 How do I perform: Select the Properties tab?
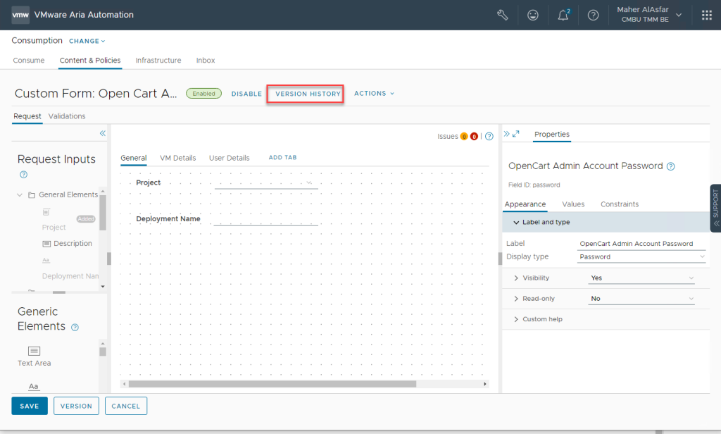coord(552,134)
